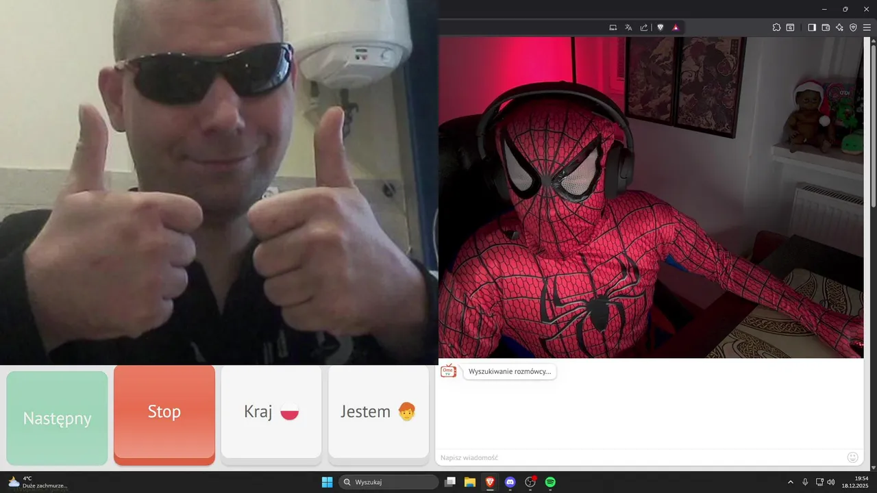
Task: Minimize the browser window
Action: click(x=824, y=9)
